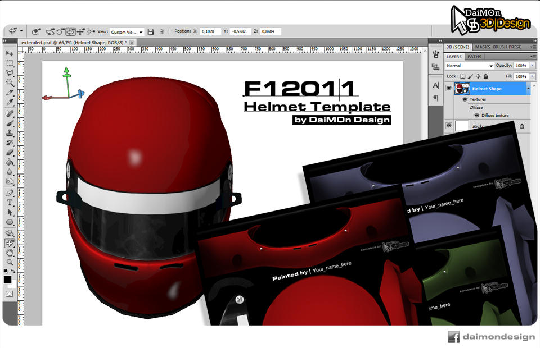Viewport: 540px width, 348px height.
Task: Select the Blur droplet tool
Action: (x=10, y=171)
